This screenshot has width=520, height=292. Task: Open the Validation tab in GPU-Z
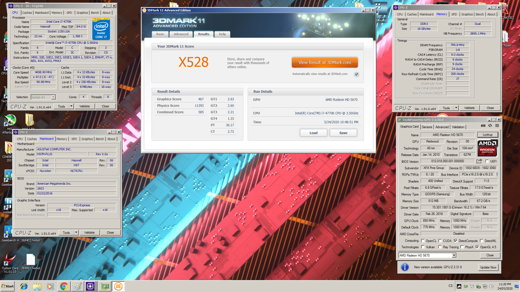(x=458, y=127)
